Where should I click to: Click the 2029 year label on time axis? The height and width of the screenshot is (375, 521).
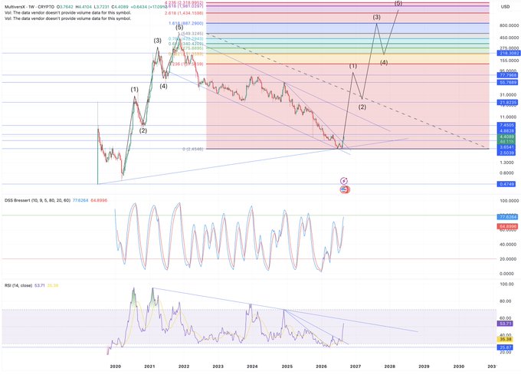click(x=424, y=367)
